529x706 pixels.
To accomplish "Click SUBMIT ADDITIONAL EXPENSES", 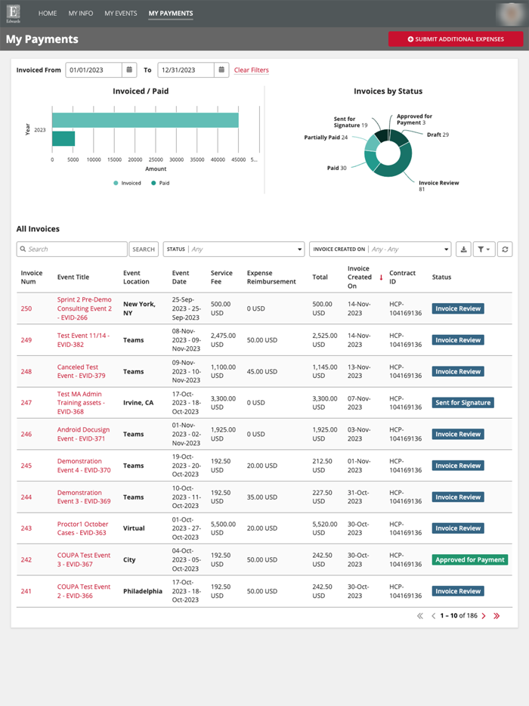I will (x=456, y=39).
